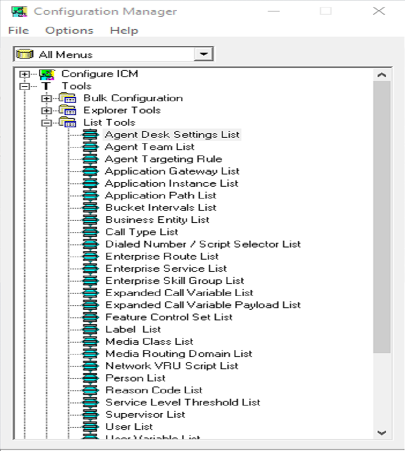Expand the Bulk Configuration folder

(x=46, y=99)
